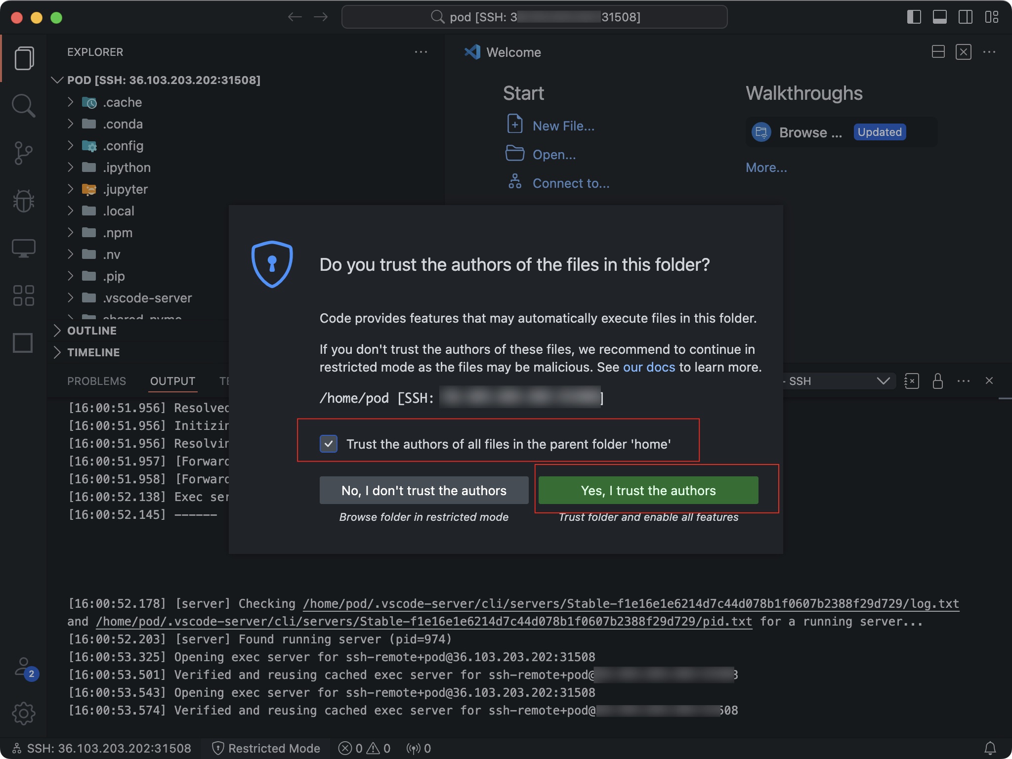
Task: Open the Source Control view
Action: 24,153
